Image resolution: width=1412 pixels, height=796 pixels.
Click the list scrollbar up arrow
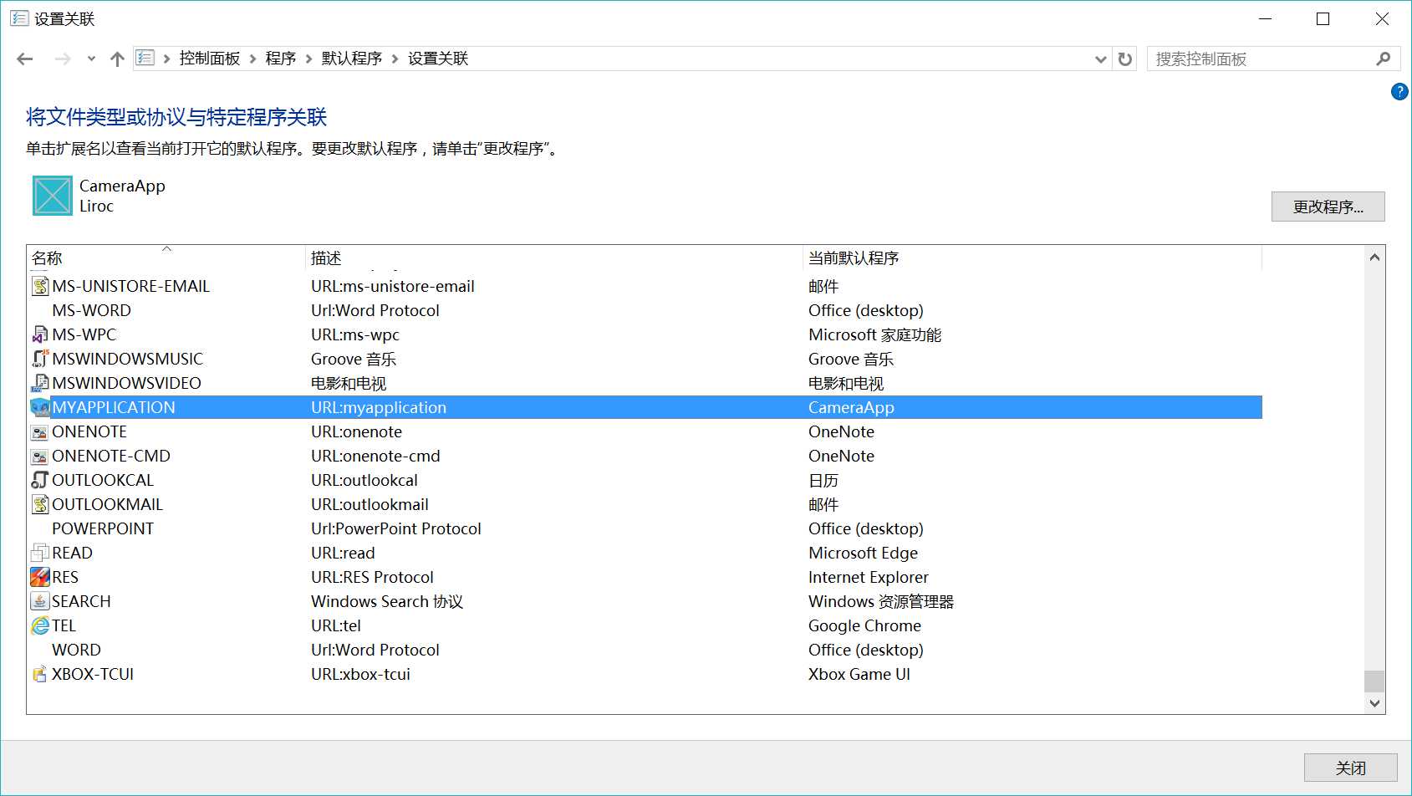(1374, 258)
